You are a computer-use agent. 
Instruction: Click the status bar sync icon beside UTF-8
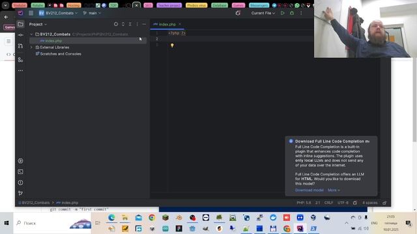[355, 203]
